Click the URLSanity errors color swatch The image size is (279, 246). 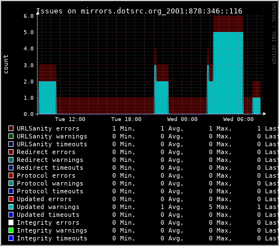coord(11,128)
